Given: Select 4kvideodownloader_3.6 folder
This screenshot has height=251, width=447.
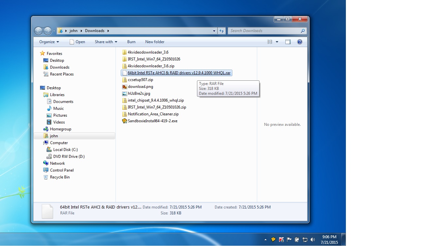Looking at the screenshot, I should (148, 52).
